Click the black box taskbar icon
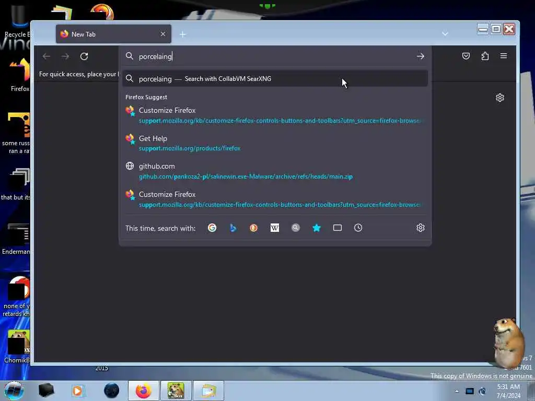535x401 pixels. (46, 391)
